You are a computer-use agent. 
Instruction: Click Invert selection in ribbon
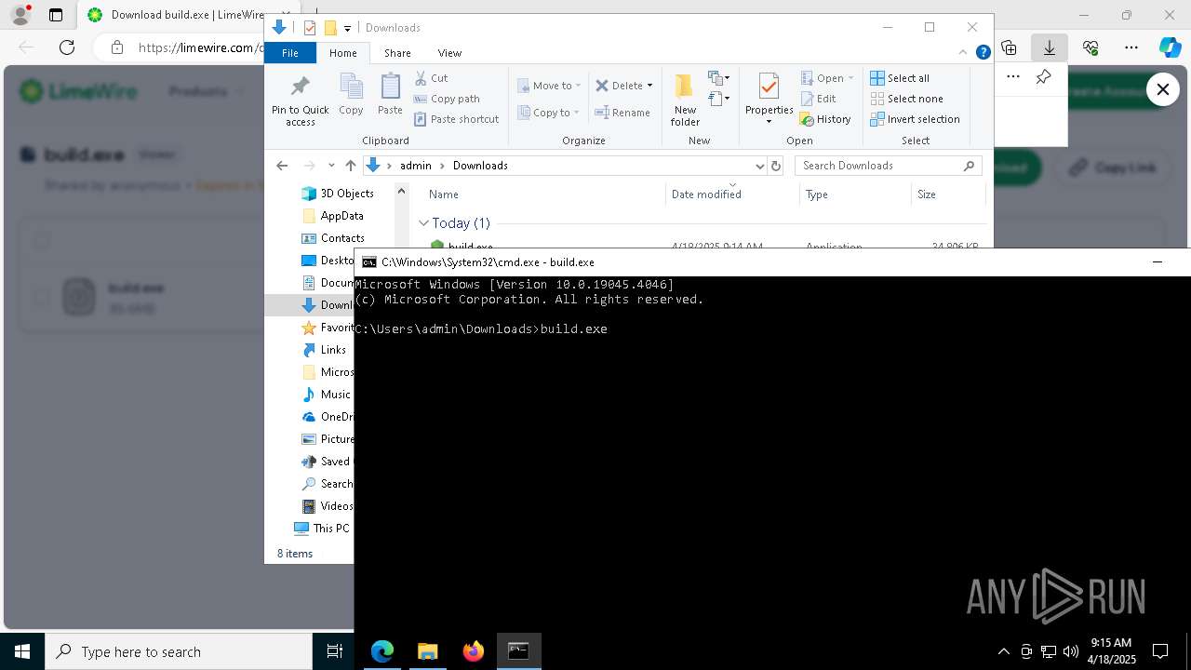pos(915,119)
